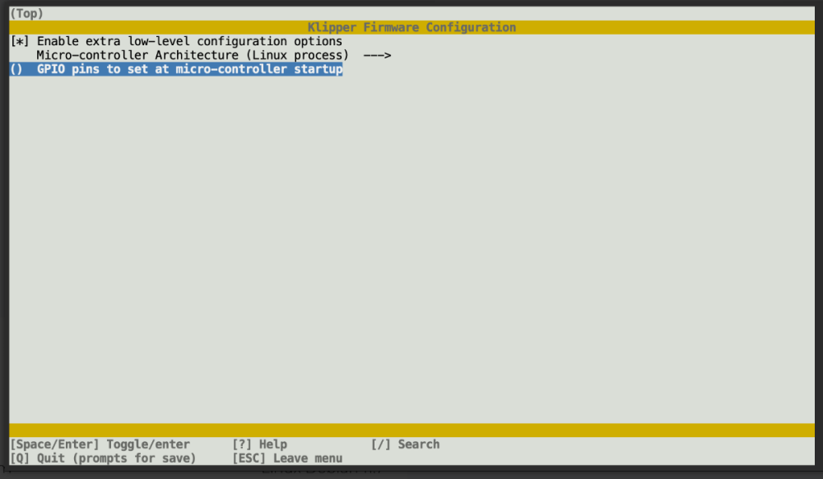Image resolution: width=823 pixels, height=479 pixels.
Task: Click the [/] key hint
Action: tap(381, 444)
